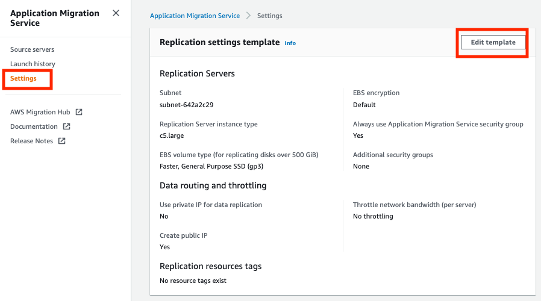The width and height of the screenshot is (541, 301).
Task: Click the Application Migration Service breadcrumb link
Action: (195, 16)
